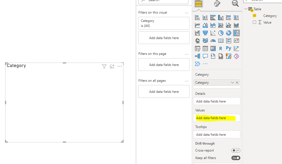Switch visual to pie chart
Screen dimensions: 282x164
221,33
